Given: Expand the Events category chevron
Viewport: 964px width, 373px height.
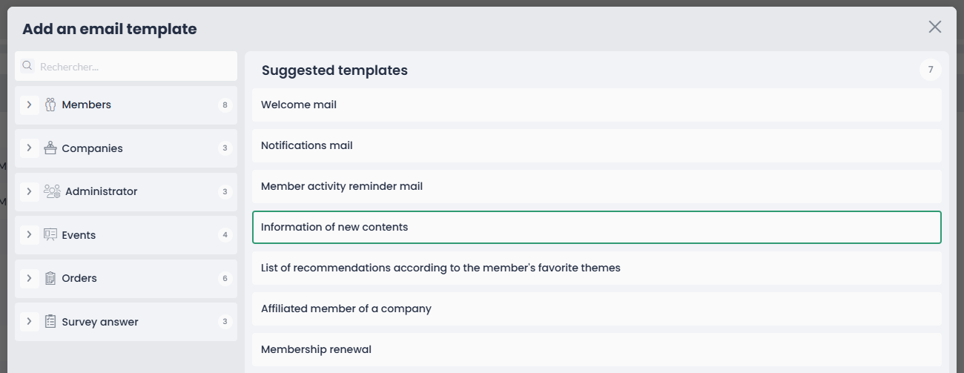Looking at the screenshot, I should tap(29, 235).
